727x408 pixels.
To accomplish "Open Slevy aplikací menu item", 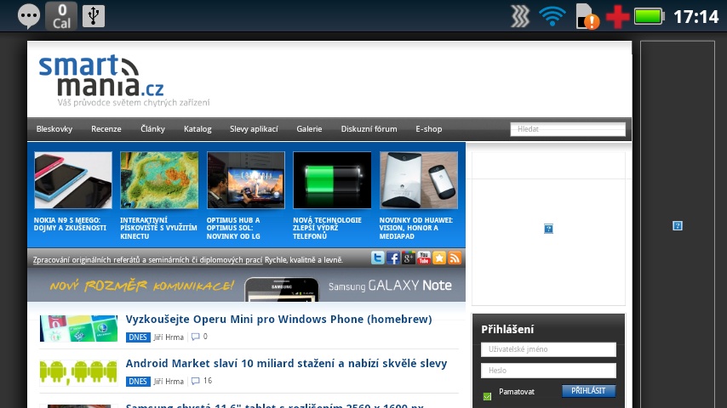I will pos(254,129).
